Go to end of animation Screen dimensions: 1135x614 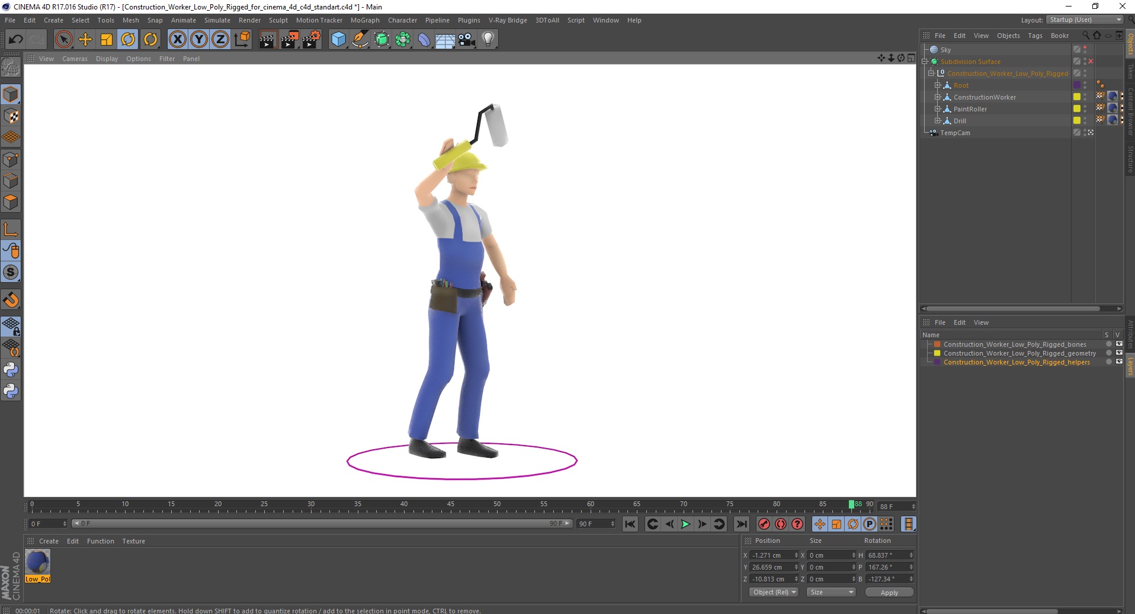coord(741,524)
